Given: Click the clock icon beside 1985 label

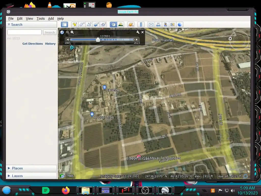Looking at the screenshot, I should pos(62,176).
